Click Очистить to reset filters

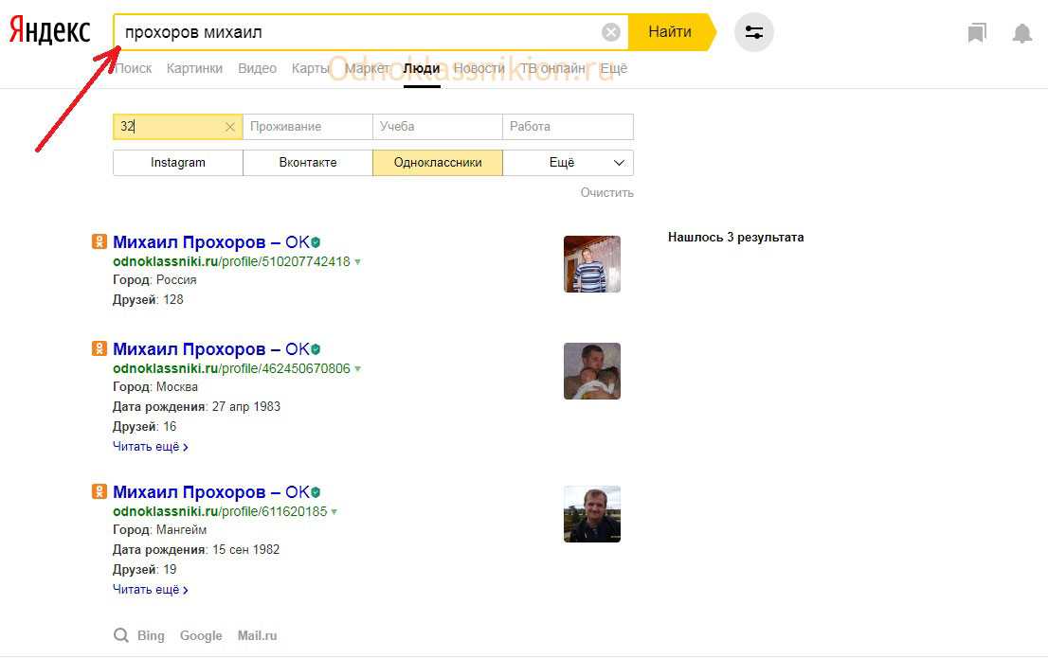(x=606, y=192)
